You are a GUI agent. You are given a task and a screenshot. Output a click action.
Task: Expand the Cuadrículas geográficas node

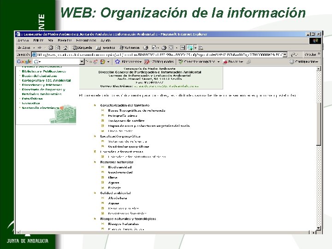pos(103,146)
